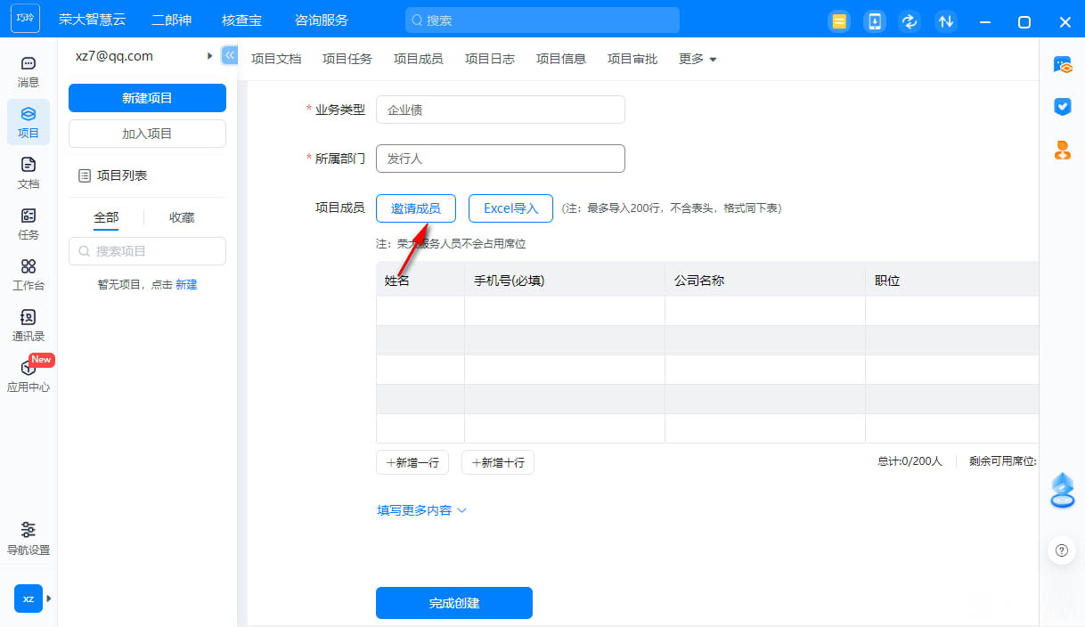Open the 消息 messages sidebar icon

29,71
